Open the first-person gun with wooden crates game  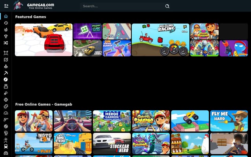point(229,143)
